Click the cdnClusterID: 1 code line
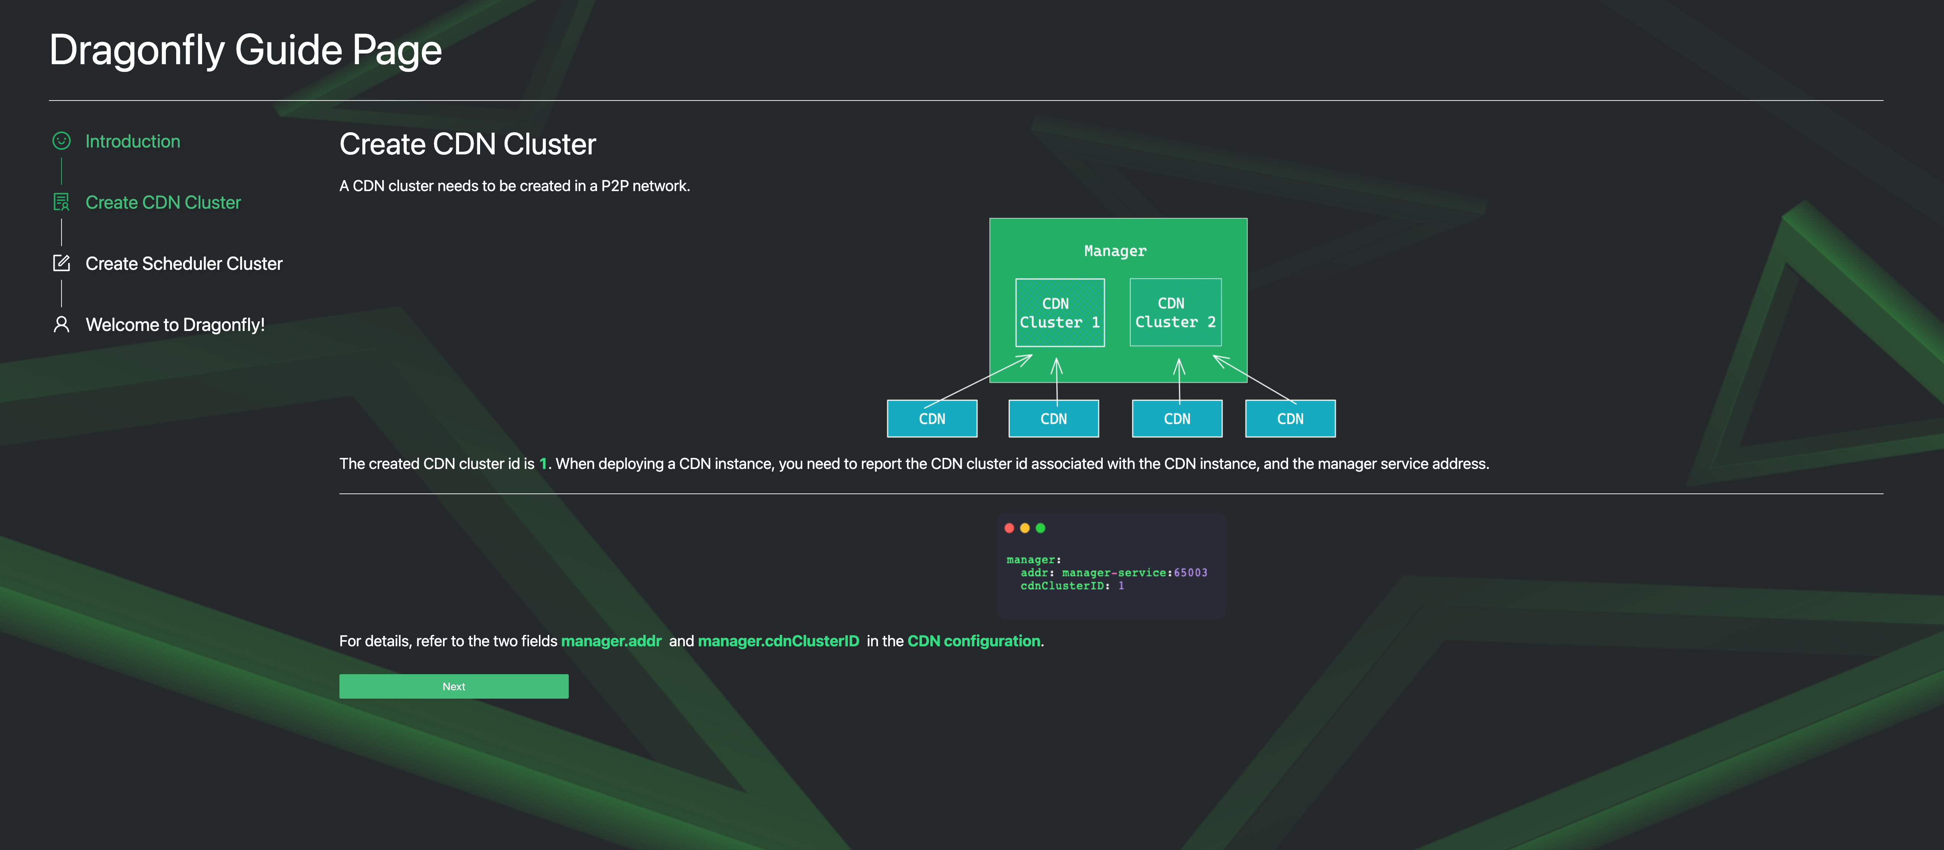This screenshot has width=1944, height=850. pos(1072,586)
